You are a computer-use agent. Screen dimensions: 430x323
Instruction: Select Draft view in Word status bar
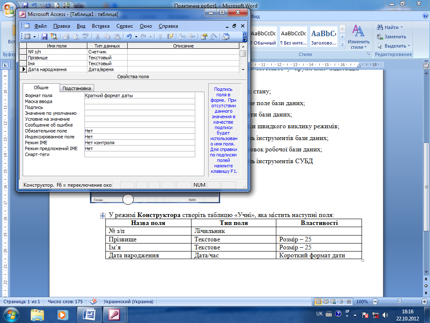tap(349, 302)
